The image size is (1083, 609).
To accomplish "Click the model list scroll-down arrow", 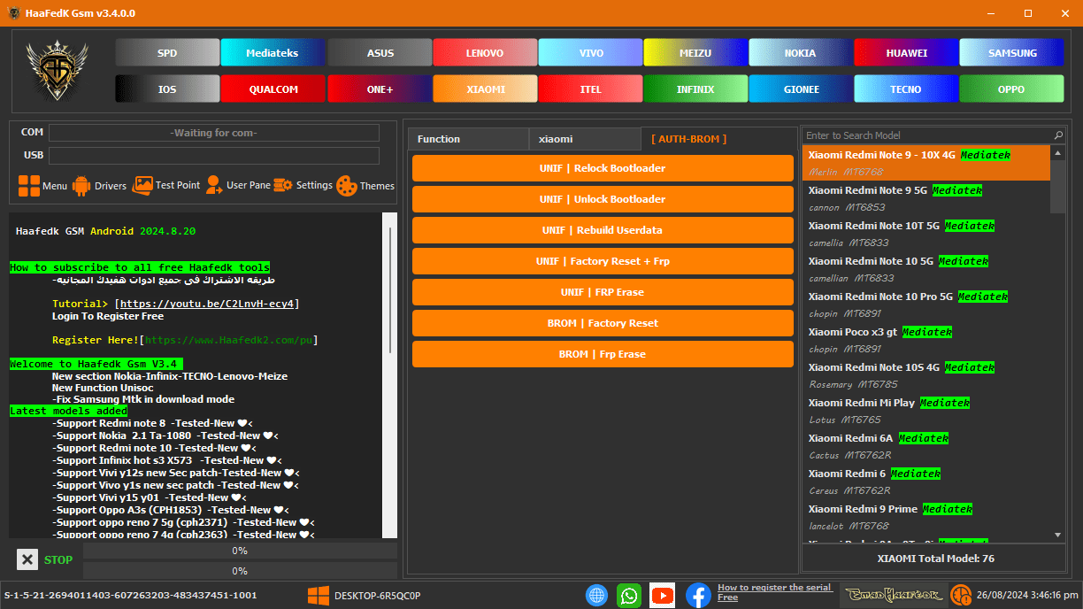I will pyautogui.click(x=1058, y=534).
